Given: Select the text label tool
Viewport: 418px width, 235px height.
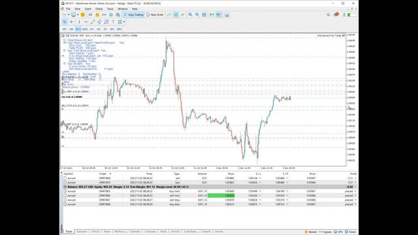Looking at the screenshot, I should [x=113, y=22].
